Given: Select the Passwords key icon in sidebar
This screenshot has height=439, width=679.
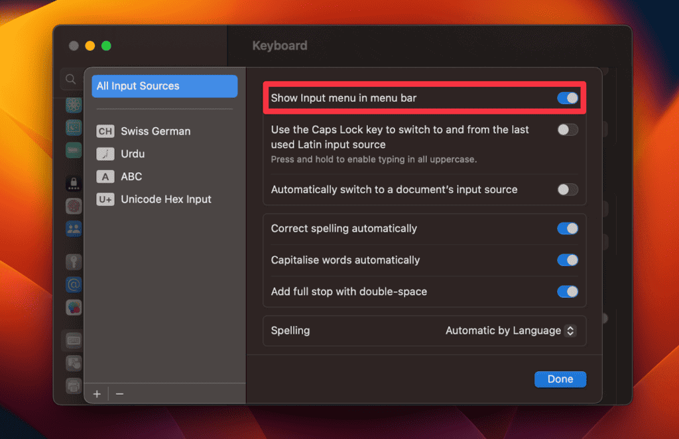Looking at the screenshot, I should pyautogui.click(x=73, y=261).
